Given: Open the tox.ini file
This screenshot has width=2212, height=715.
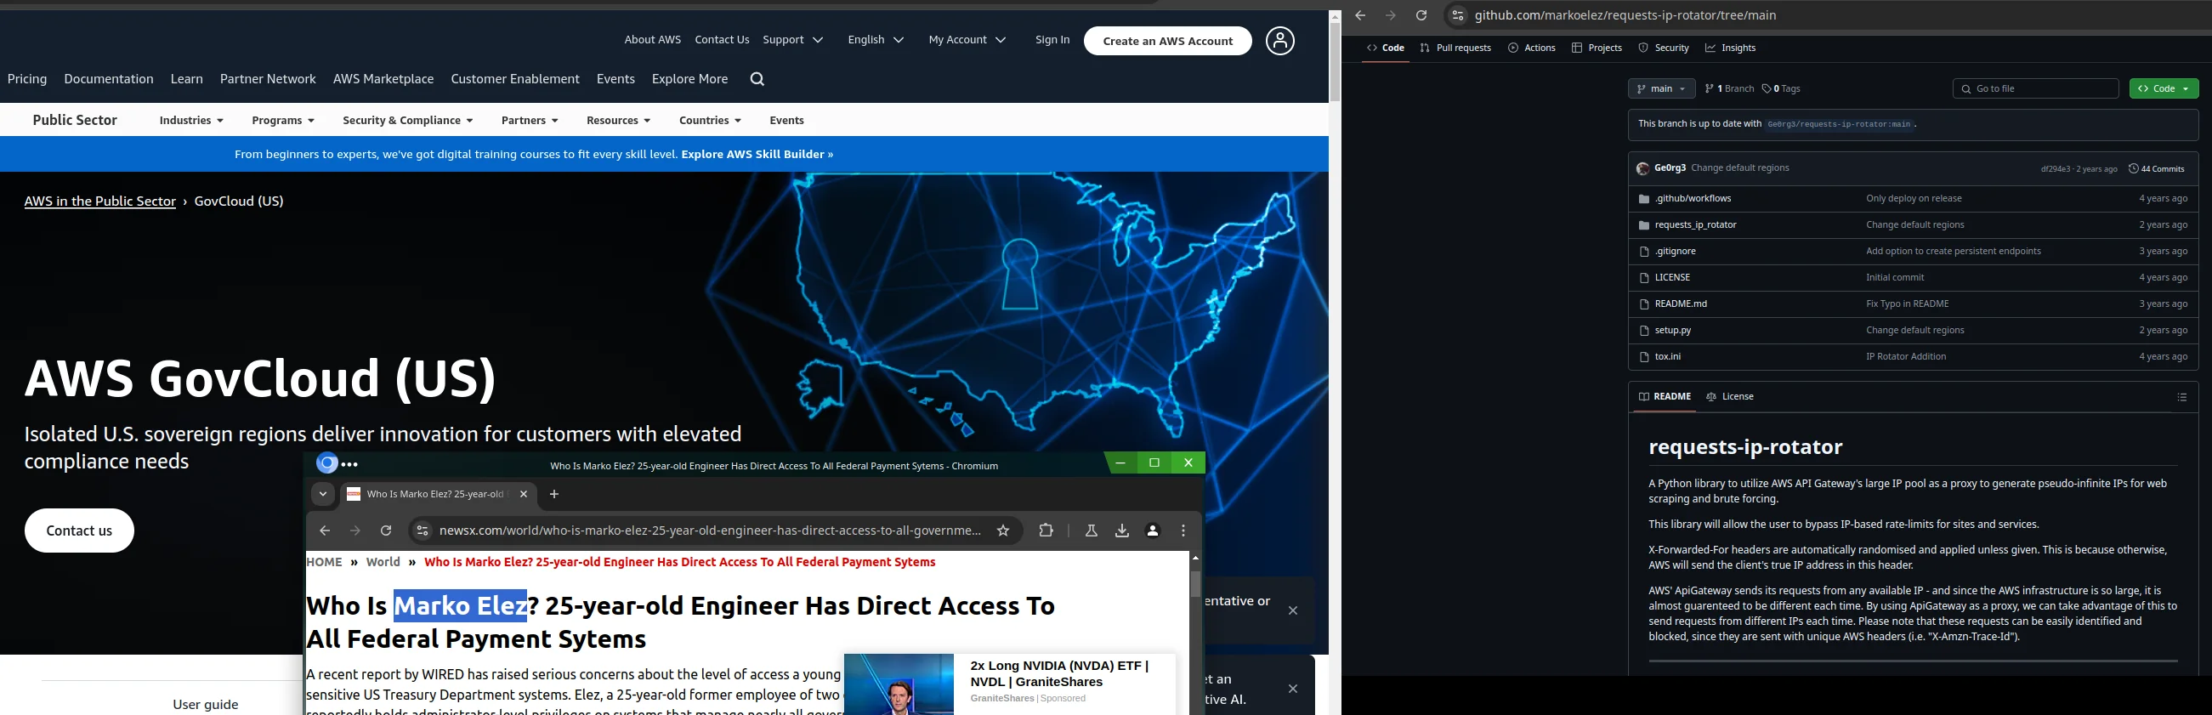Looking at the screenshot, I should (x=1668, y=356).
